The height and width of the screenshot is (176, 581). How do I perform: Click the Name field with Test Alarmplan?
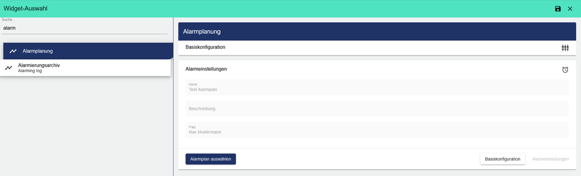(377, 87)
